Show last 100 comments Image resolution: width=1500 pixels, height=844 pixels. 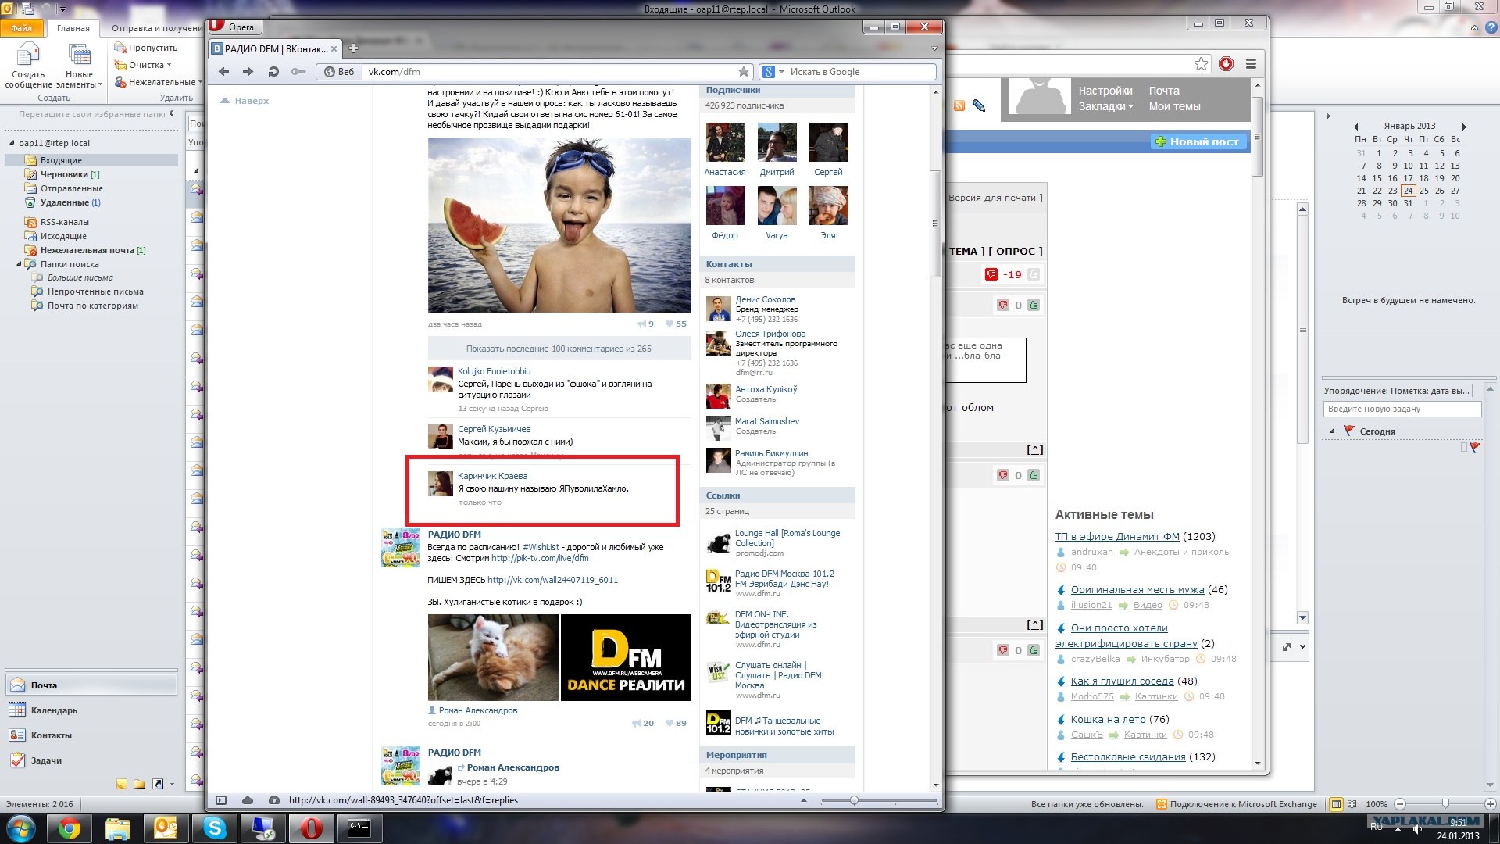pyautogui.click(x=559, y=349)
